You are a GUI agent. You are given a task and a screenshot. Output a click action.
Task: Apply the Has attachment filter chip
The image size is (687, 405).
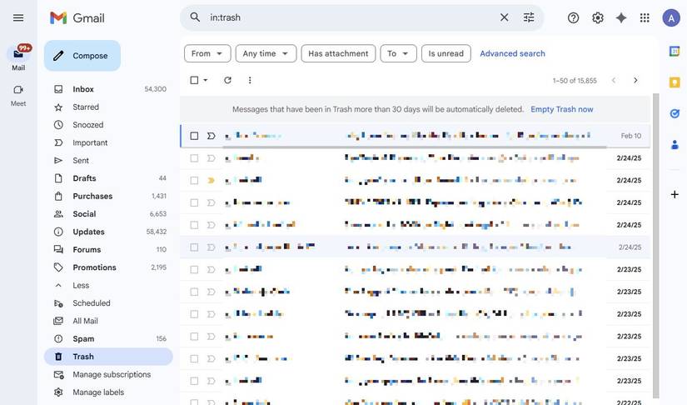[x=338, y=53]
